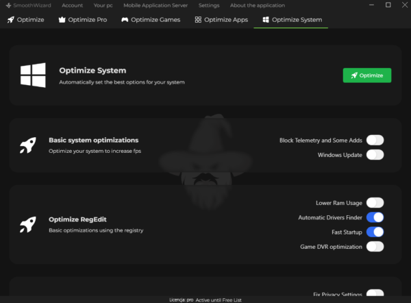Open the Account menu
This screenshot has width=411, height=303.
(x=72, y=5)
